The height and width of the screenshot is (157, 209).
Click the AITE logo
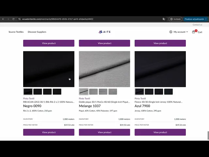[x=104, y=32]
